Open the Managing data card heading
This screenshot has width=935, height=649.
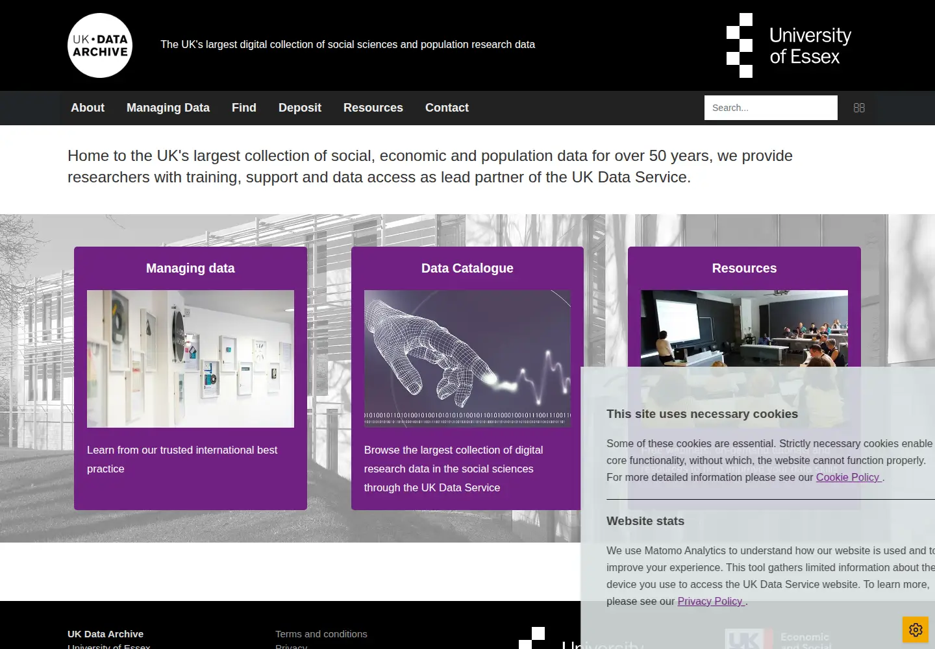coord(190,268)
